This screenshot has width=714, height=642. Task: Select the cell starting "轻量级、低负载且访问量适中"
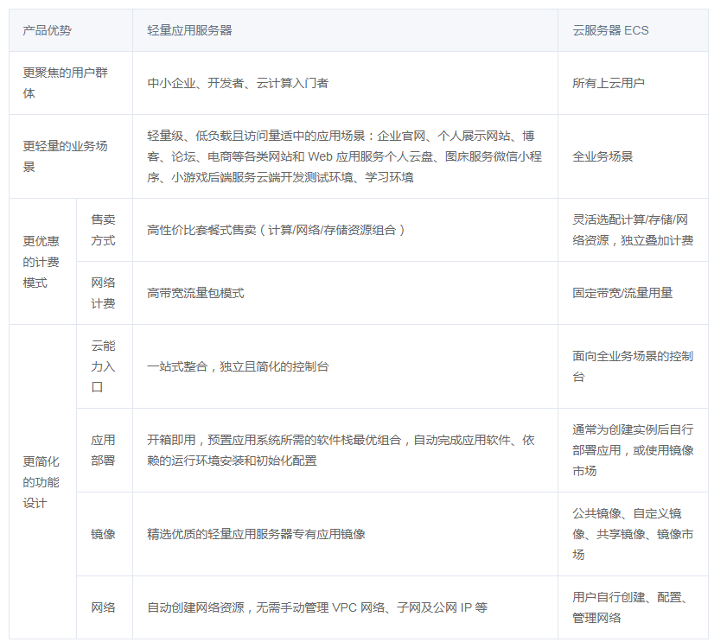[345, 156]
